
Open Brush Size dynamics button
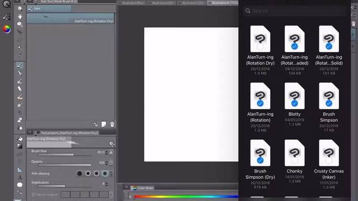click(111, 152)
